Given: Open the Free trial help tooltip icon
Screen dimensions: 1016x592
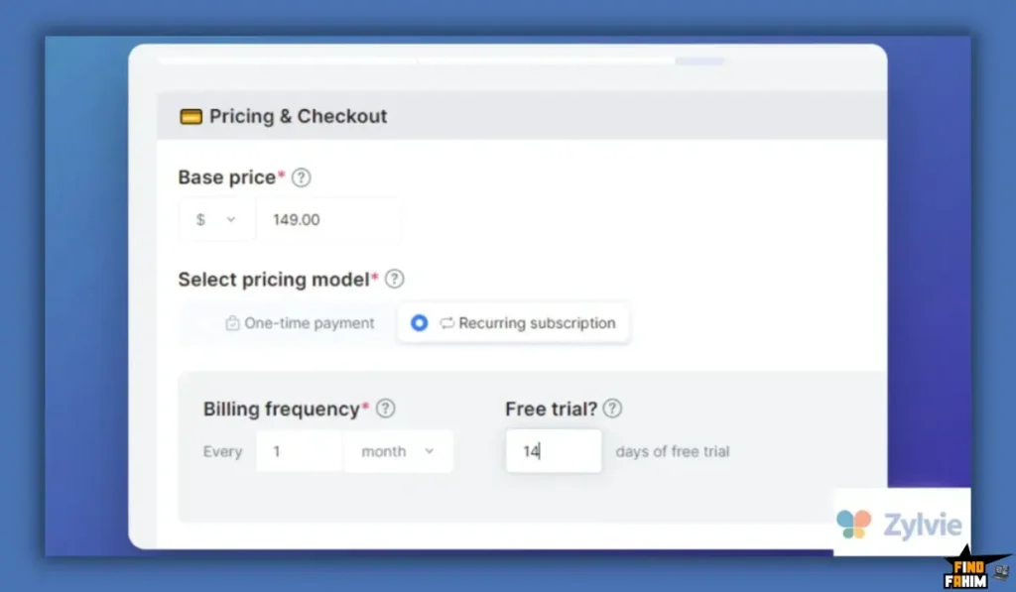Looking at the screenshot, I should [x=612, y=408].
